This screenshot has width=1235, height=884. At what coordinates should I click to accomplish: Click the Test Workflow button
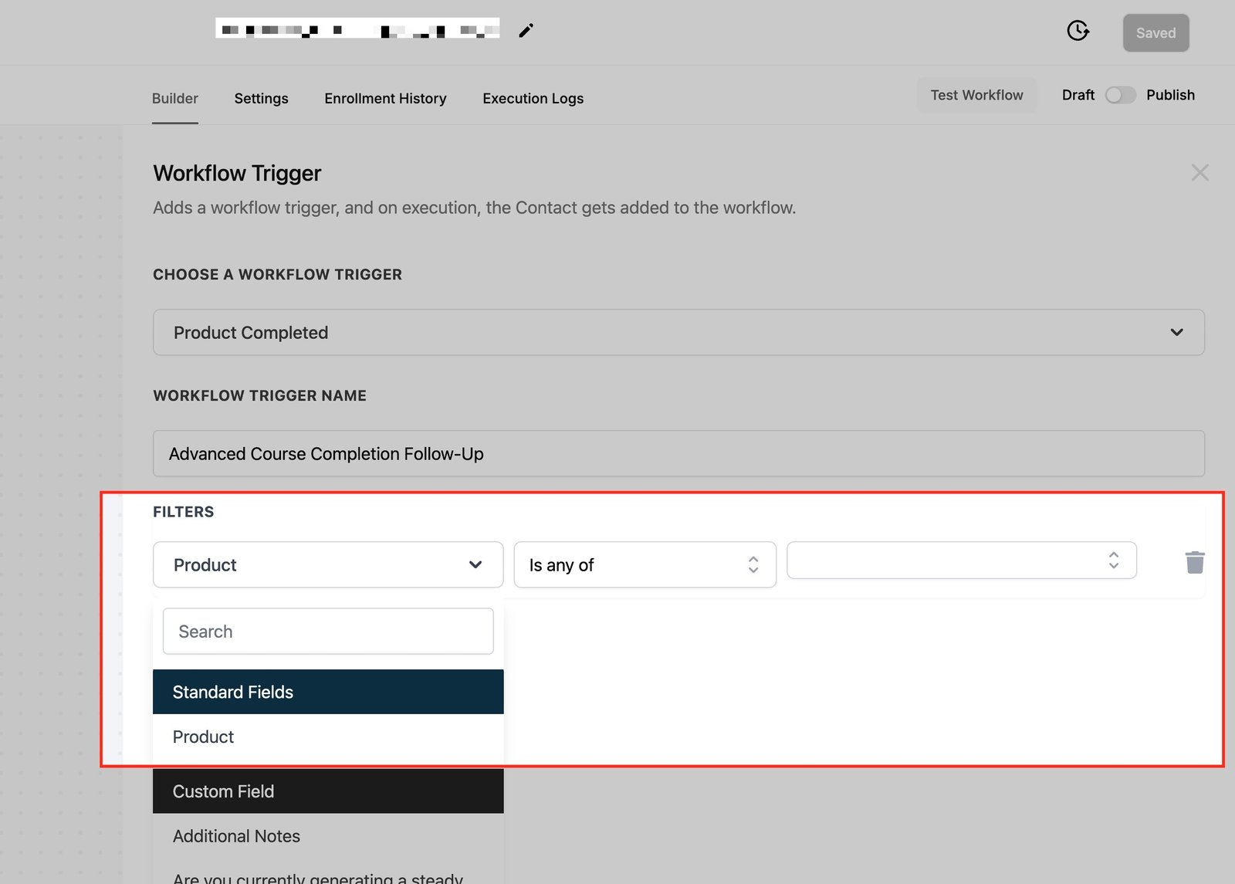coord(976,95)
